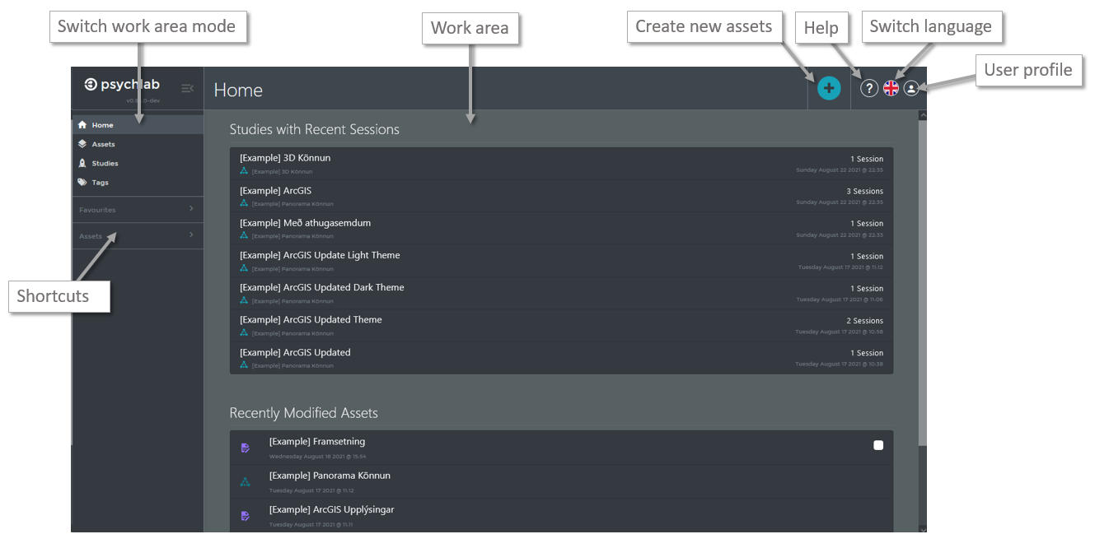Expand the Assets shortcuts section chevron

pos(191,235)
